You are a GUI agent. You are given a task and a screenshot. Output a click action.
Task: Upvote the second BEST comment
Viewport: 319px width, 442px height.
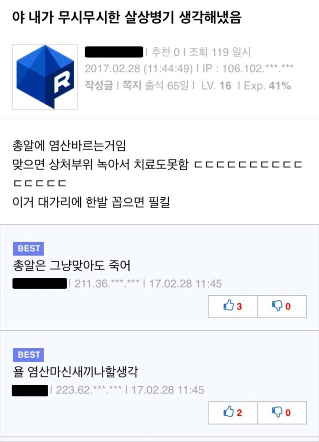(233, 413)
